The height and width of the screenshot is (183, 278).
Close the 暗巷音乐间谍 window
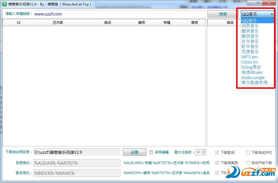coord(269,3)
